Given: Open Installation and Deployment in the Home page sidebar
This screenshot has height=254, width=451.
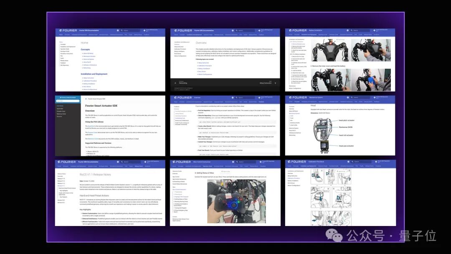Looking at the screenshot, I should coord(68,47).
